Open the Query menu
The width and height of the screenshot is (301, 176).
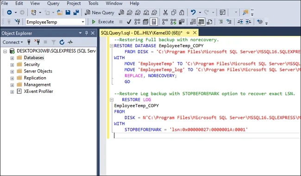coord(53,3)
